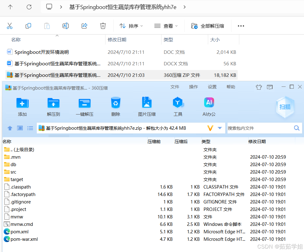This screenshot has width=304, height=252.
Task: Switch to icon view mode in 360压缩
Action: [20, 128]
